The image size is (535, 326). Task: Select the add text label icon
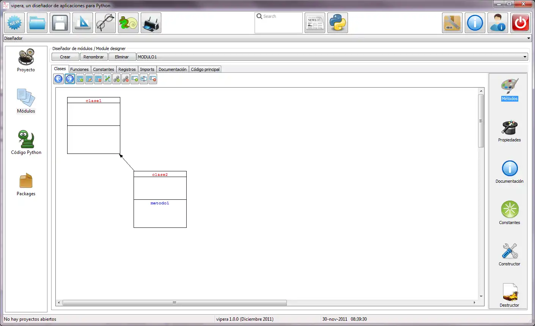[x=134, y=79]
